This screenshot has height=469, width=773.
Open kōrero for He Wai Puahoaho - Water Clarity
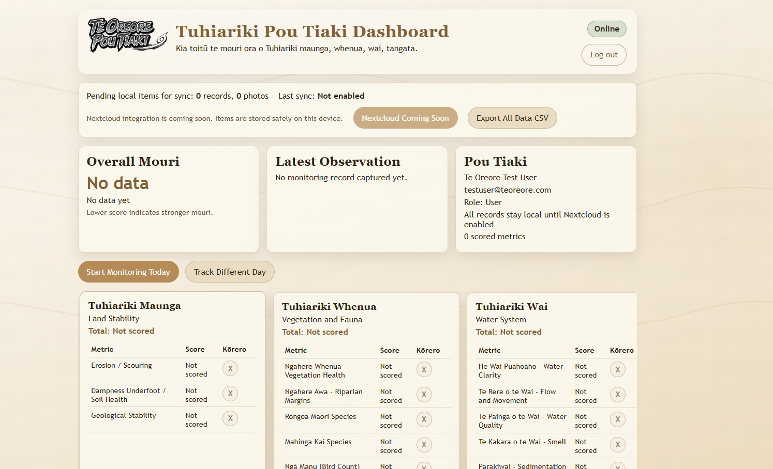tap(617, 369)
